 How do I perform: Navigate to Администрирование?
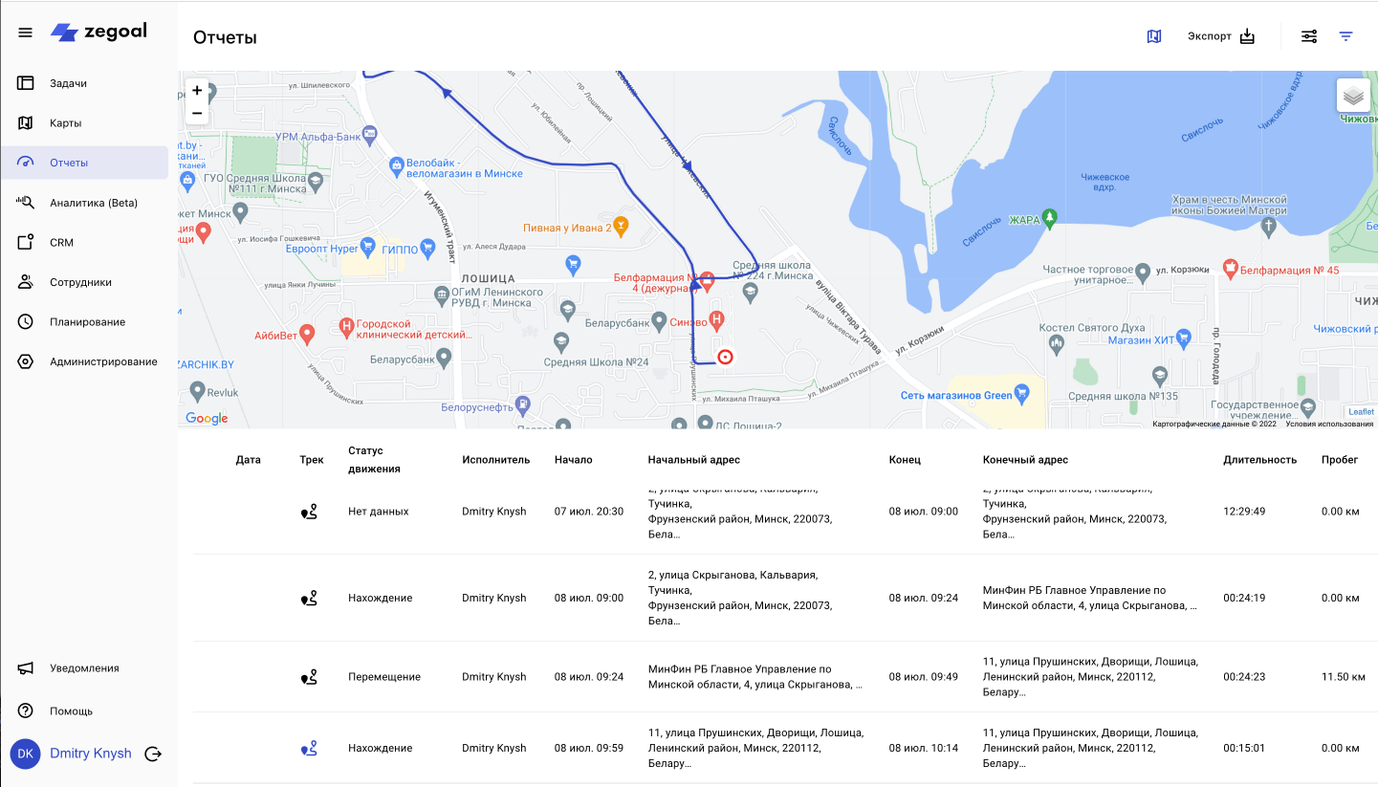point(100,361)
